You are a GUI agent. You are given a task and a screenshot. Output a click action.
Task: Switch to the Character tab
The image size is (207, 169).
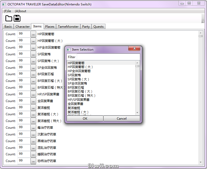pyautogui.click(x=22, y=27)
